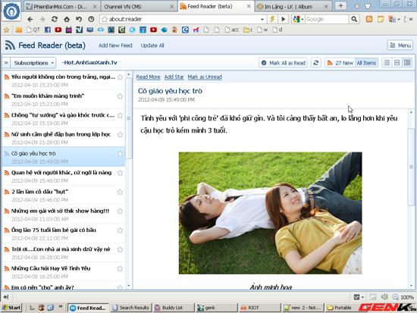The image size is (417, 313).
Task: Open the Subscriptions dropdown
Action: click(x=33, y=63)
